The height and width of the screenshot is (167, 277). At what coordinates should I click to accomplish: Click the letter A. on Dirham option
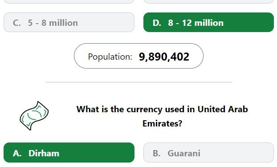[17, 153]
